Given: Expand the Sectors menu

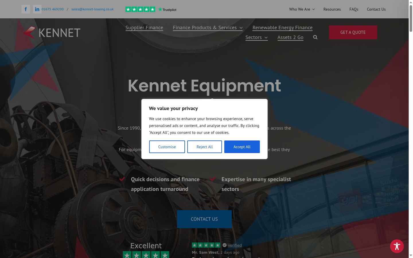Looking at the screenshot, I should coord(256,37).
